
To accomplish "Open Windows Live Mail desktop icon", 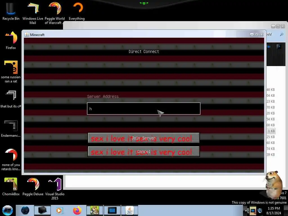I will coord(33,13).
